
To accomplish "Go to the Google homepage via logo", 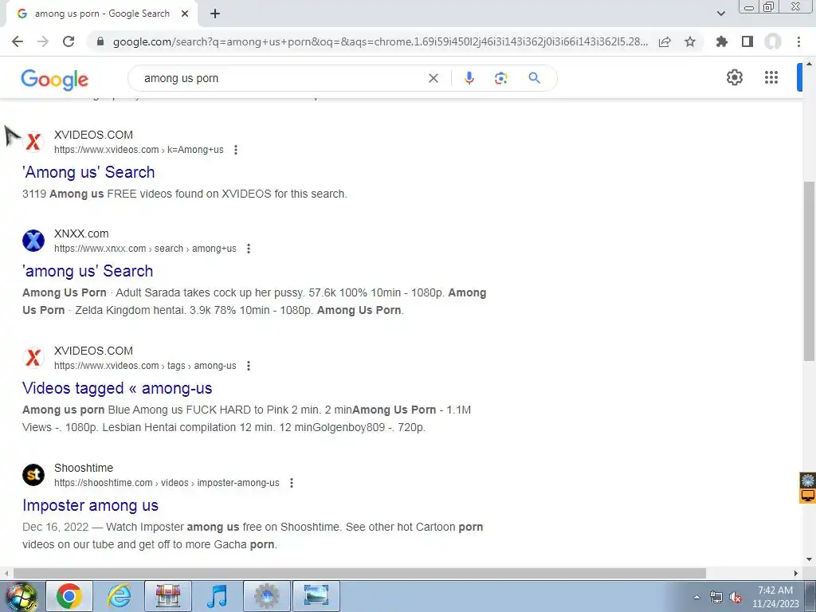I will tap(55, 79).
